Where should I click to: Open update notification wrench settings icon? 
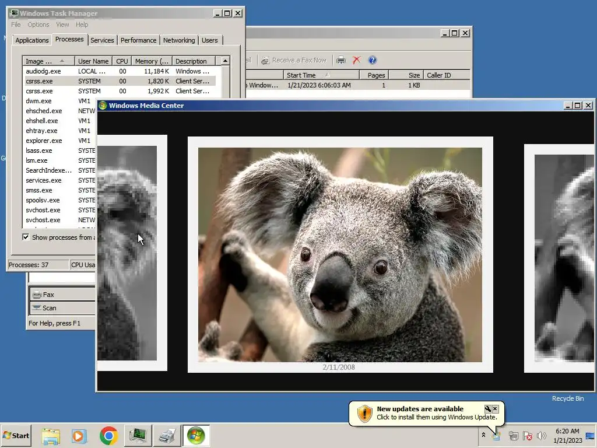pyautogui.click(x=488, y=409)
